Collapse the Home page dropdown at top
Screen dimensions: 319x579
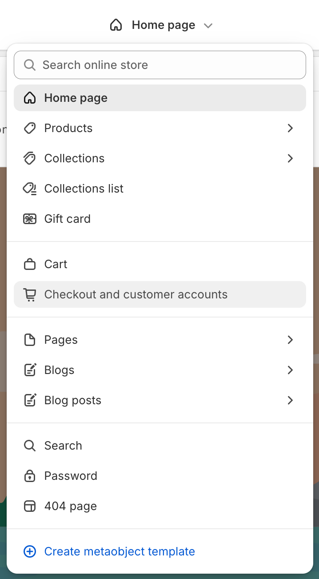[207, 25]
